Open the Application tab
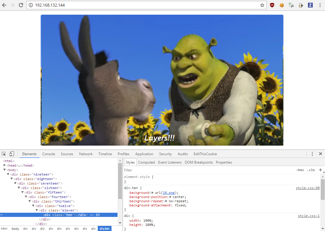325x231 pixels. click(144, 154)
